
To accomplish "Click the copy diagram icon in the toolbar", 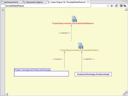I will click(125, 6).
